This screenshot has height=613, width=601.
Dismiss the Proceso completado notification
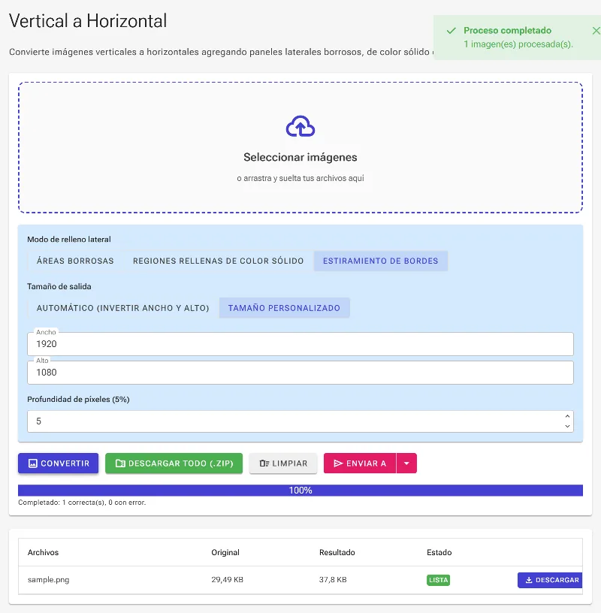[596, 31]
